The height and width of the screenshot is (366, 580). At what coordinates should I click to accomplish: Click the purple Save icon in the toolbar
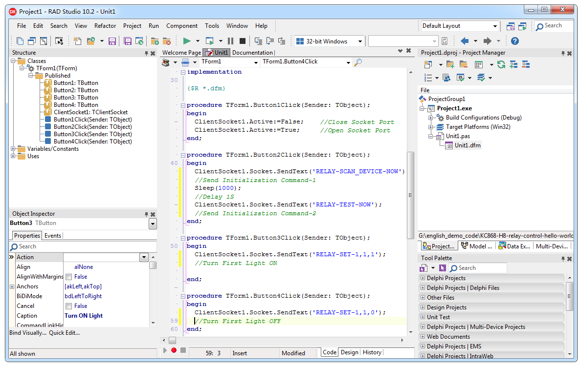pyautogui.click(x=112, y=41)
